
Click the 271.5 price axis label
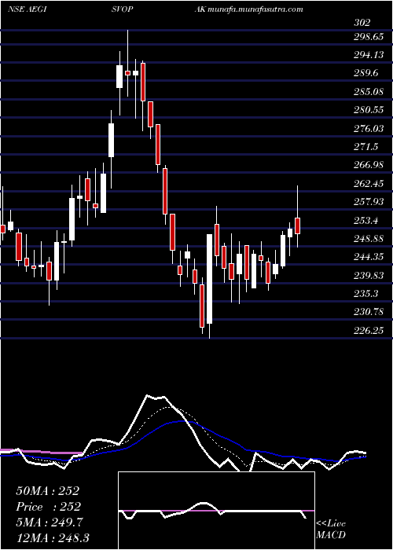[366, 147]
